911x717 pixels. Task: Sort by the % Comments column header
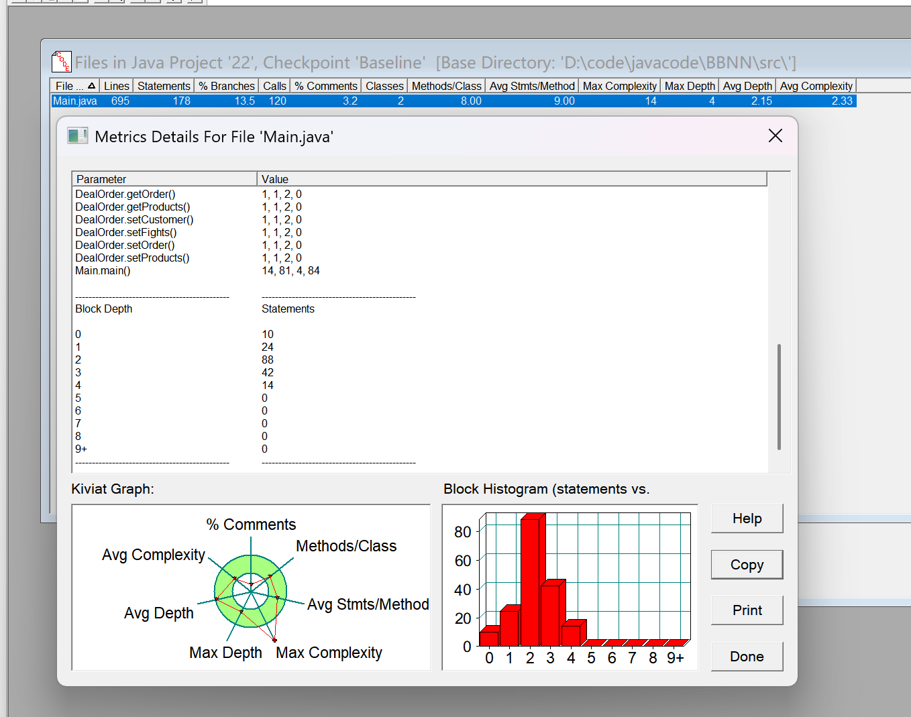pos(326,86)
